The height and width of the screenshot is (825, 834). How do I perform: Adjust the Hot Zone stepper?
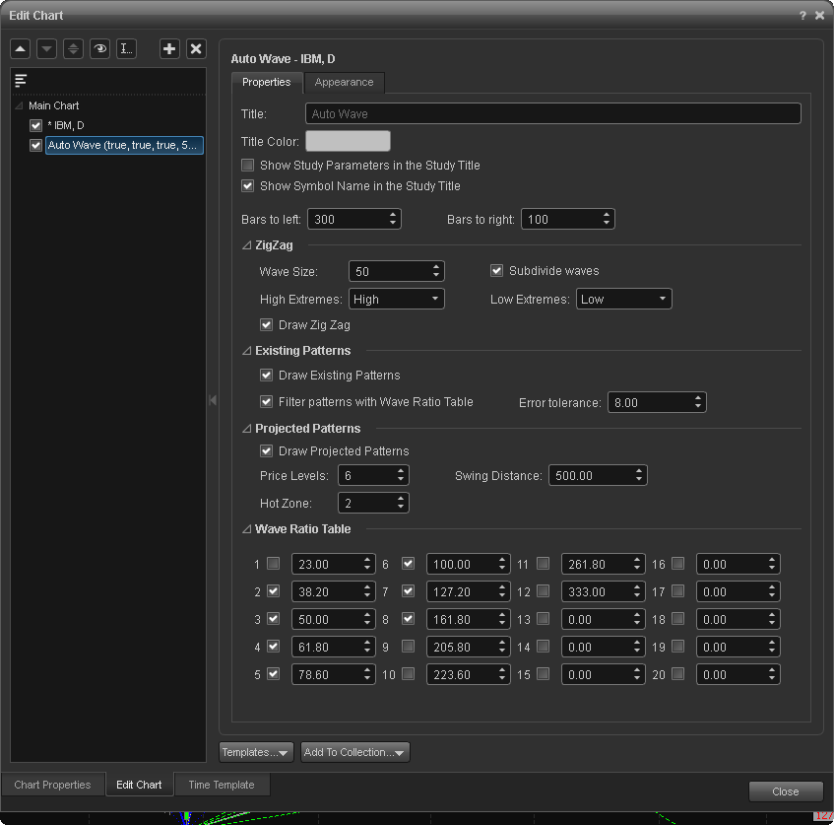pos(401,503)
